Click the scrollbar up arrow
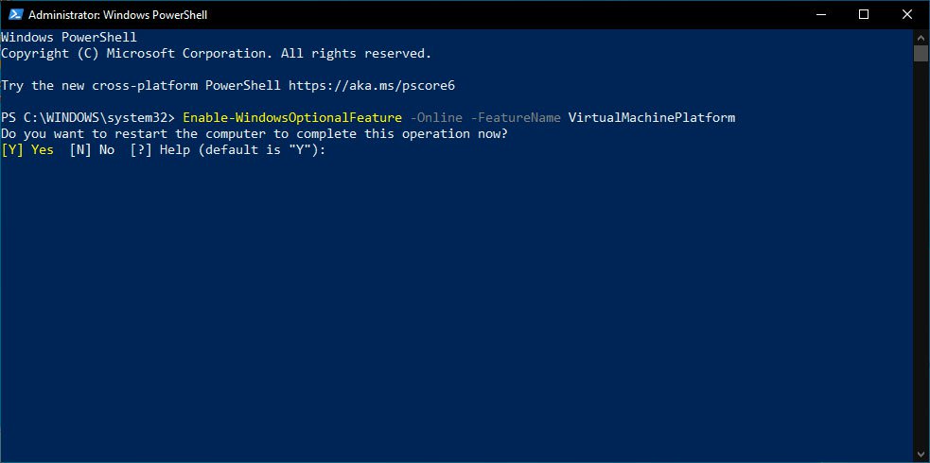Screen dimensions: 930x463 921,37
